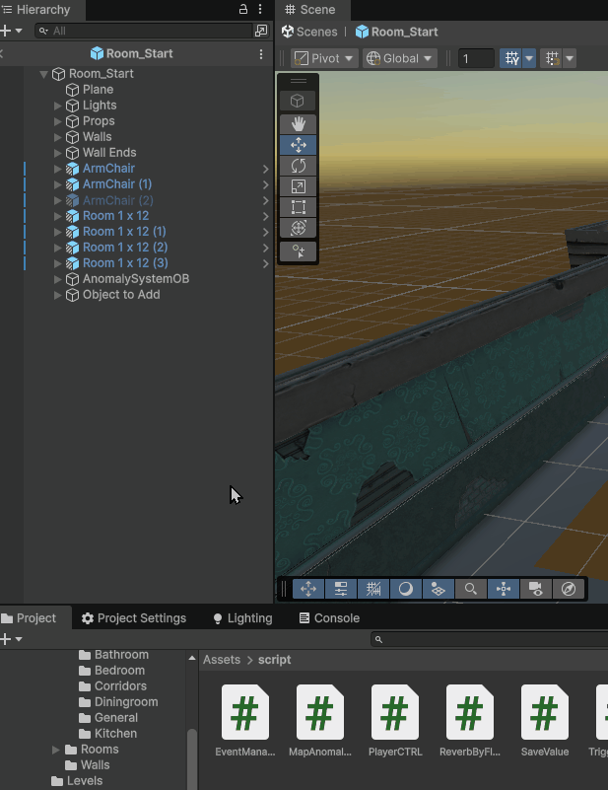The image size is (608, 790).
Task: Switch to the Console tab
Action: [x=329, y=618]
